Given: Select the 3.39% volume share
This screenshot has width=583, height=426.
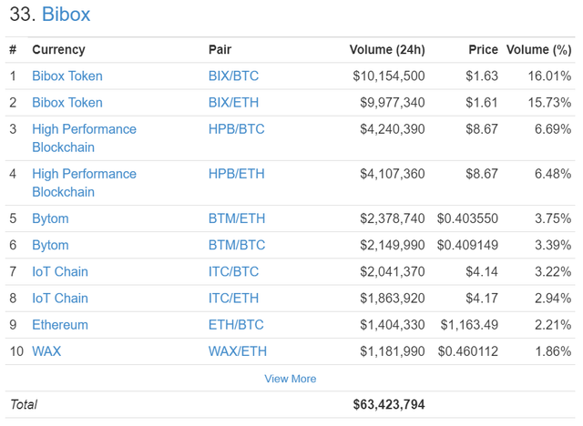Looking at the screenshot, I should click(x=553, y=245).
